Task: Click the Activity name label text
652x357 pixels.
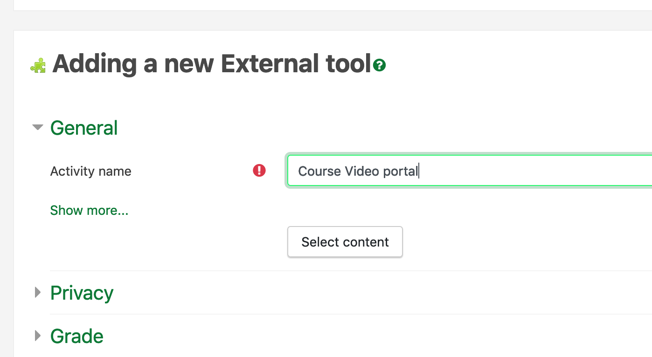Action: 91,172
